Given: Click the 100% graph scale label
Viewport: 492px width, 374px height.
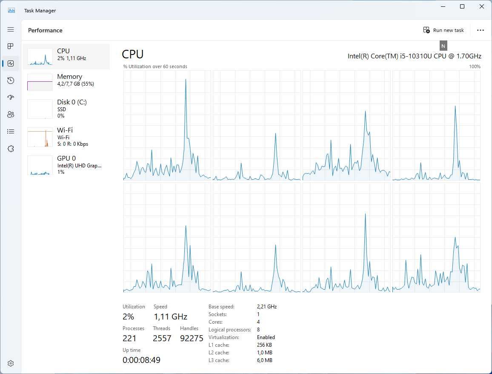Looking at the screenshot, I should 475,66.
